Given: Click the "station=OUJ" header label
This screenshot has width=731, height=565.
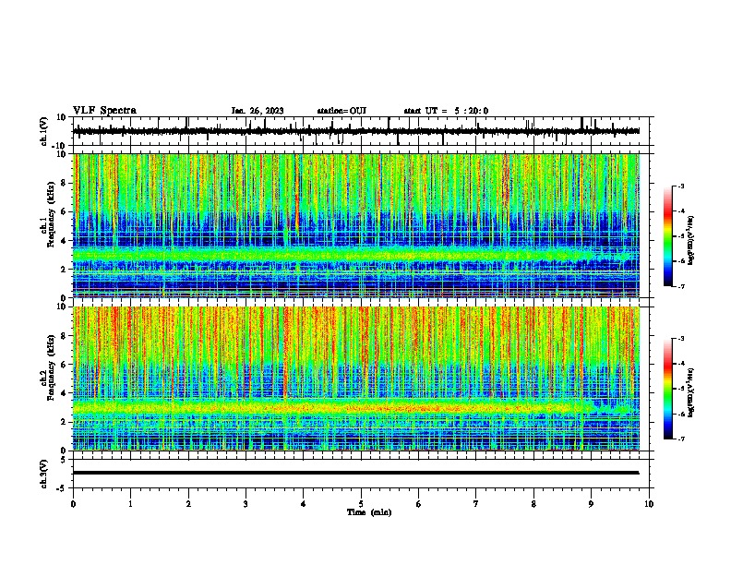Looking at the screenshot, I should coord(342,111).
